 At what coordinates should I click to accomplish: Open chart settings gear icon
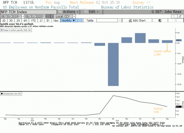point(176,21)
